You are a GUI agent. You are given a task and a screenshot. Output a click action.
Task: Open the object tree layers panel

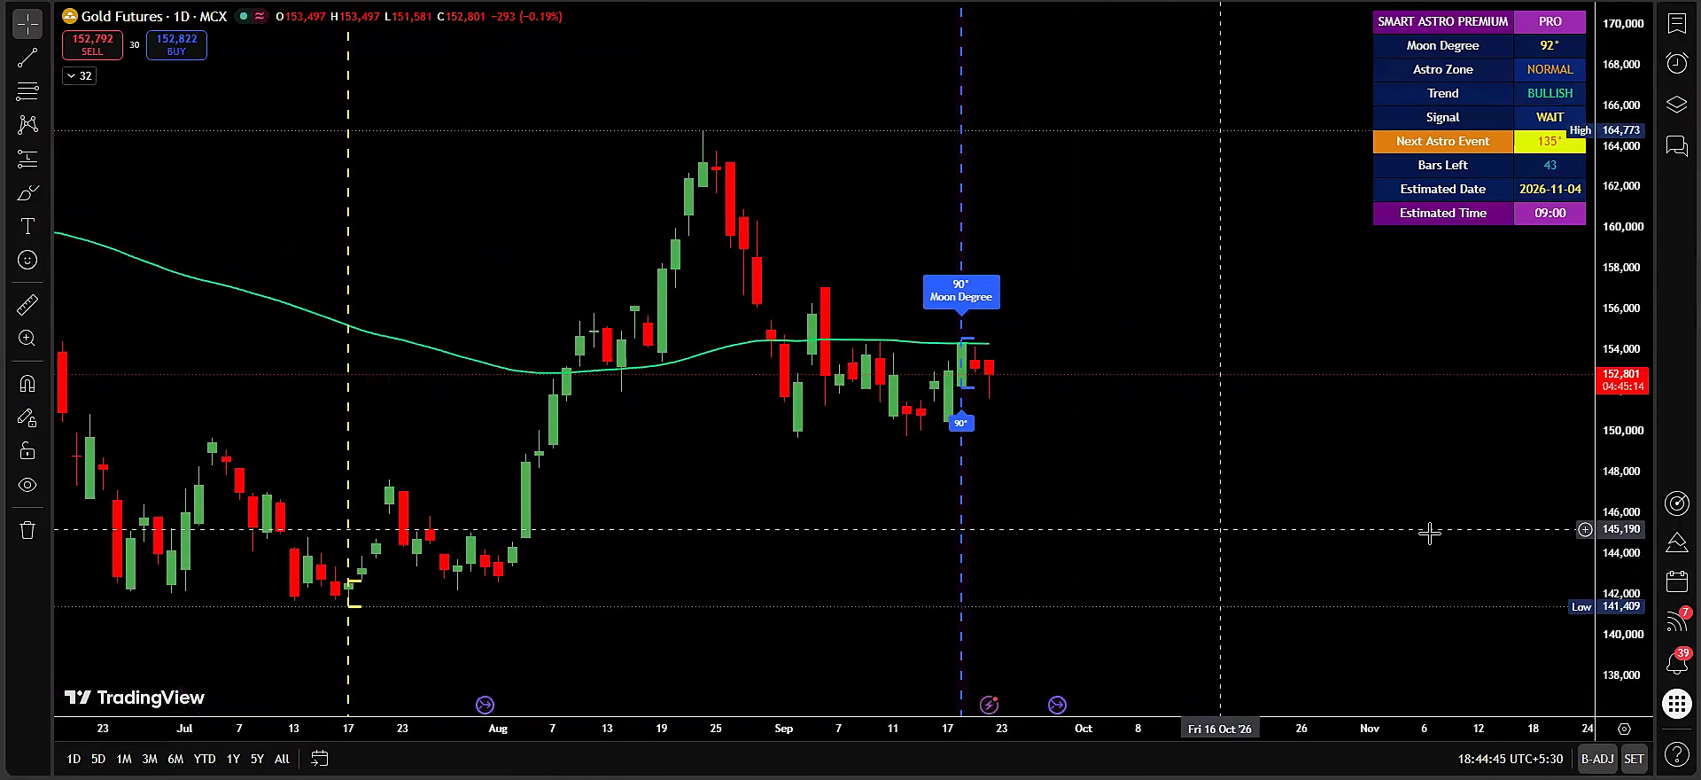point(1676,105)
